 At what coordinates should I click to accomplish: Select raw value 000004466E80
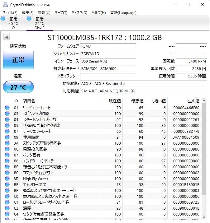tap(186, 108)
